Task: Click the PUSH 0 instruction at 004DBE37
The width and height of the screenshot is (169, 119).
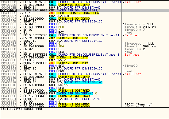Action: pos(55,102)
